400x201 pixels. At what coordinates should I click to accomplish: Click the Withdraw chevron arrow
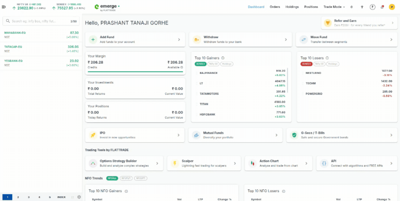point(286,39)
